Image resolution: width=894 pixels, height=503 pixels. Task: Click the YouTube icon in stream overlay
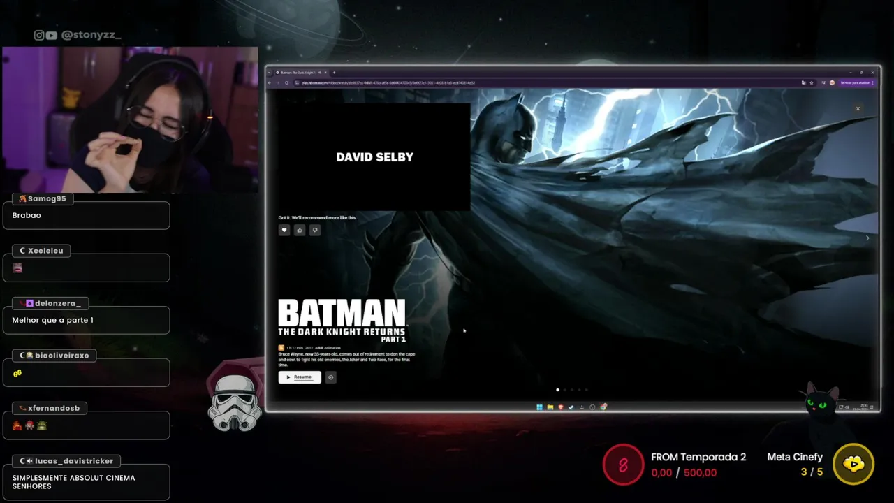click(x=52, y=35)
